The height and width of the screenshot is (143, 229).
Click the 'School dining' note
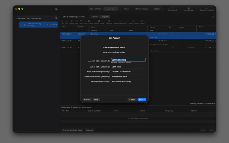point(154,51)
